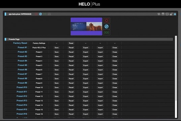
Task: Import into Preset #8
Action: 100,79
